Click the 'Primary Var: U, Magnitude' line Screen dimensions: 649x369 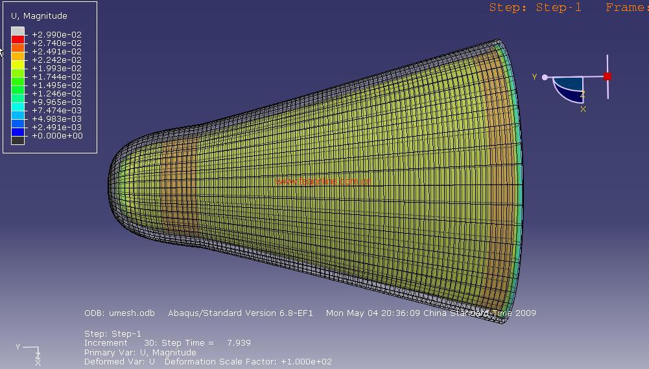(x=140, y=353)
